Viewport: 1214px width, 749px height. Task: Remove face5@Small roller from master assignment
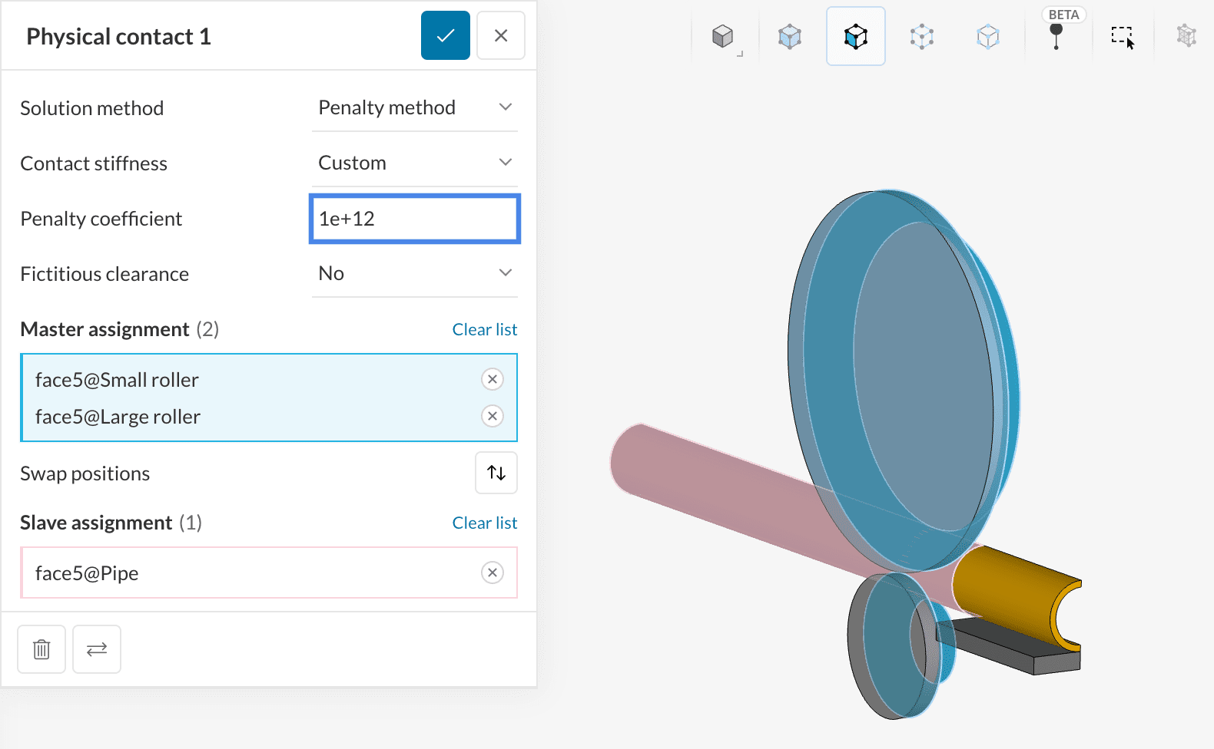coord(493,379)
